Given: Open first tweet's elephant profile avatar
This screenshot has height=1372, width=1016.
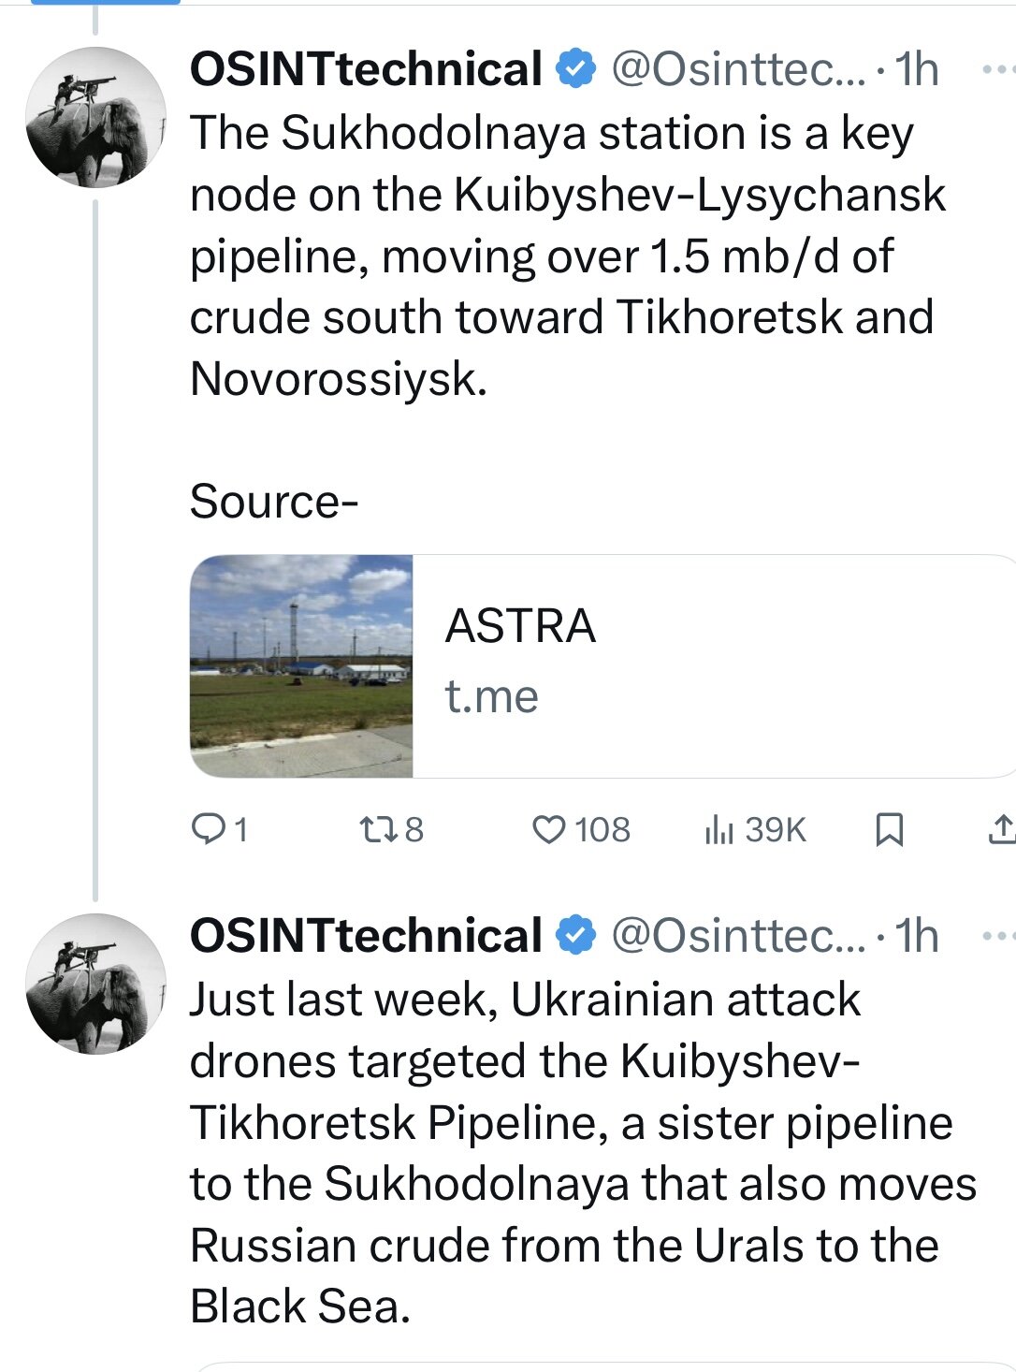Looking at the screenshot, I should click(x=95, y=118).
